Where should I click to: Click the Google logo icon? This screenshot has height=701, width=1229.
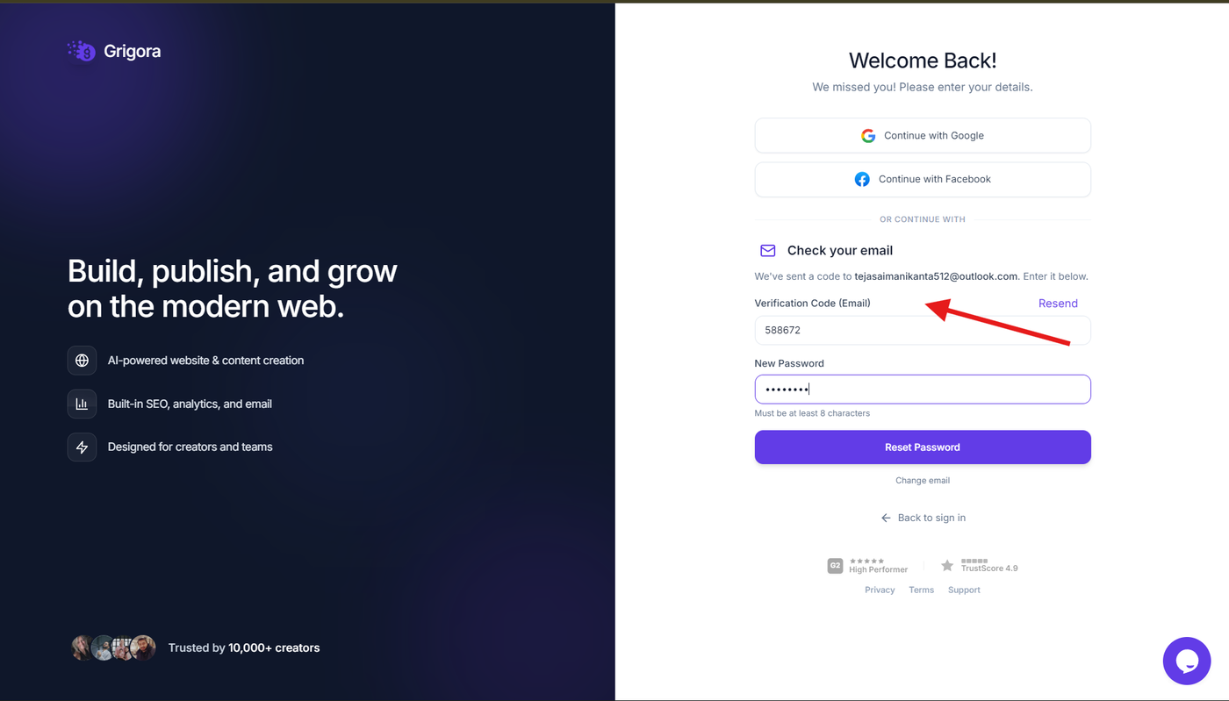(x=868, y=136)
